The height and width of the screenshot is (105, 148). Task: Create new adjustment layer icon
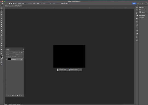click(x=15, y=95)
